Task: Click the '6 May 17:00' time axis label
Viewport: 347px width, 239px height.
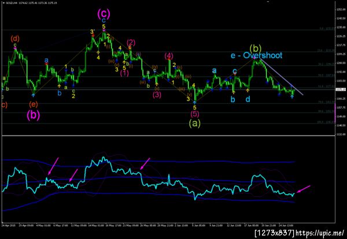Action: coord(61,226)
